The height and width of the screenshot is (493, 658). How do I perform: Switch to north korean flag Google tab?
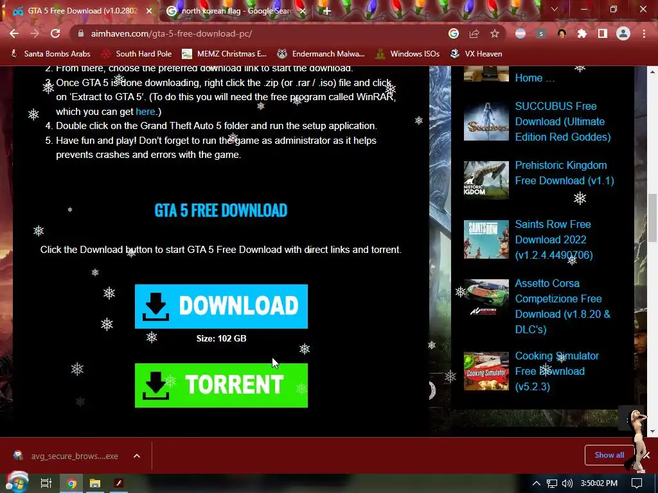(x=235, y=11)
